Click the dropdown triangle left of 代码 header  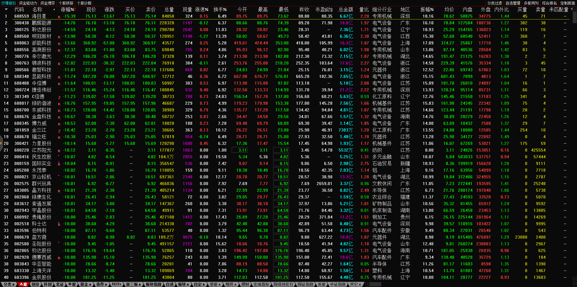point(6,9)
